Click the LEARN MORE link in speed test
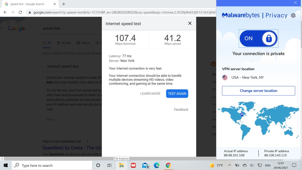Image resolution: width=302 pixels, height=170 pixels. tap(150, 93)
